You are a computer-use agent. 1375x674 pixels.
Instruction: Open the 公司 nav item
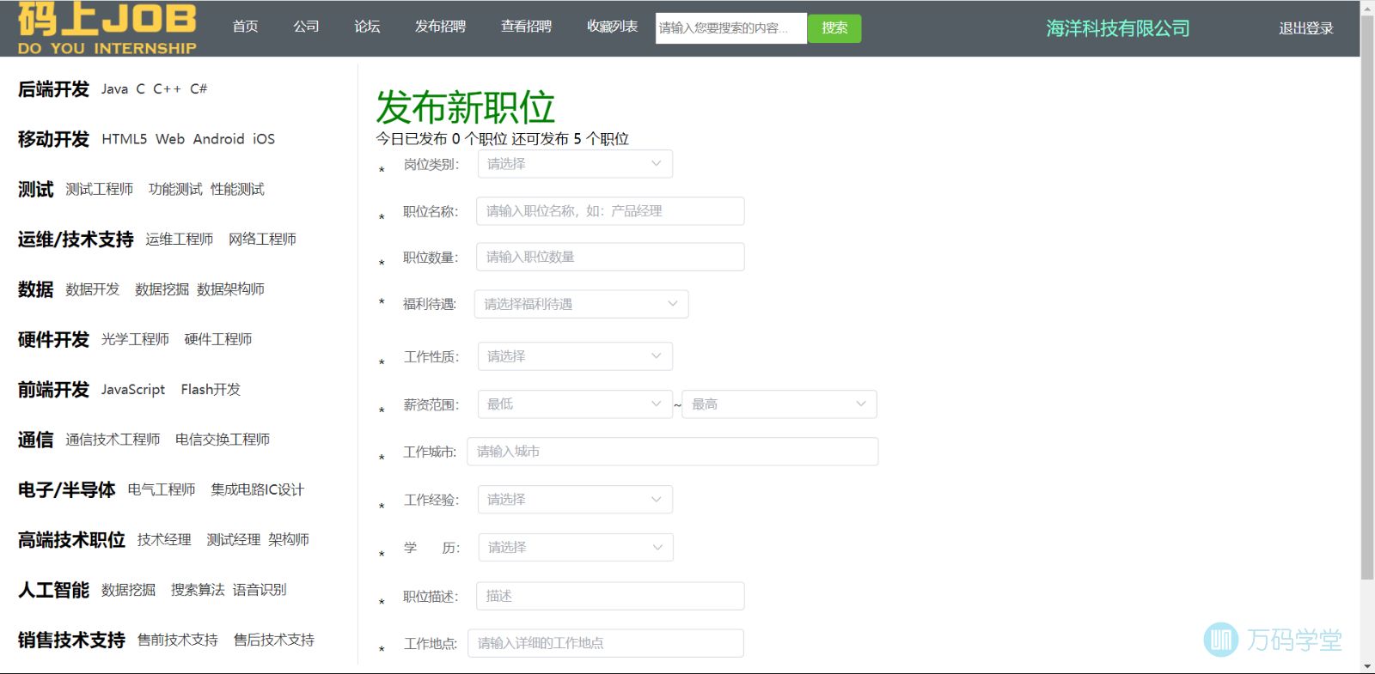pos(306,27)
